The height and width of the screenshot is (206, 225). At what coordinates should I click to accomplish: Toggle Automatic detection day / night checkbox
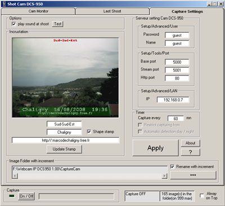tap(140, 132)
